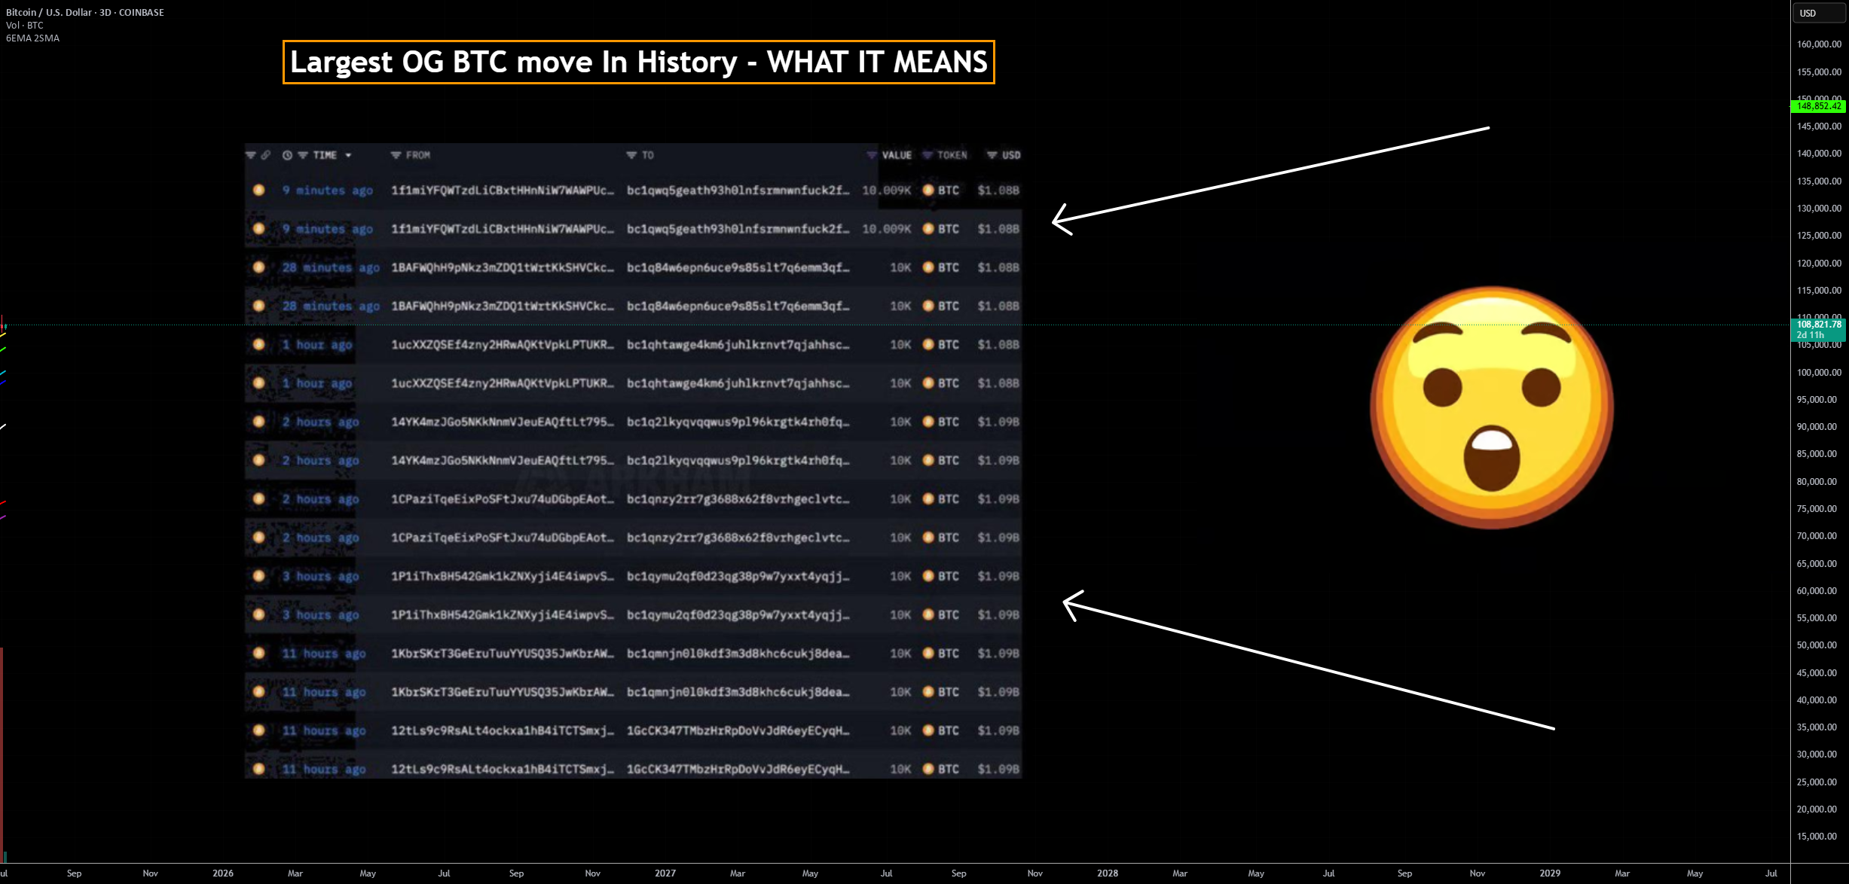Select the upper white arrow drawing
1849x884 pixels.
pyautogui.click(x=1270, y=181)
